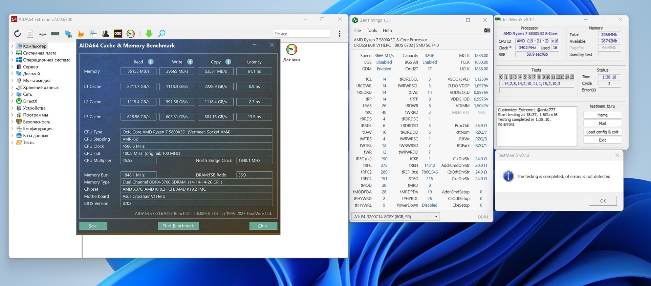The width and height of the screenshot is (651, 286).
Task: Open the OSD panel toolbar icon
Action: tap(118, 33)
